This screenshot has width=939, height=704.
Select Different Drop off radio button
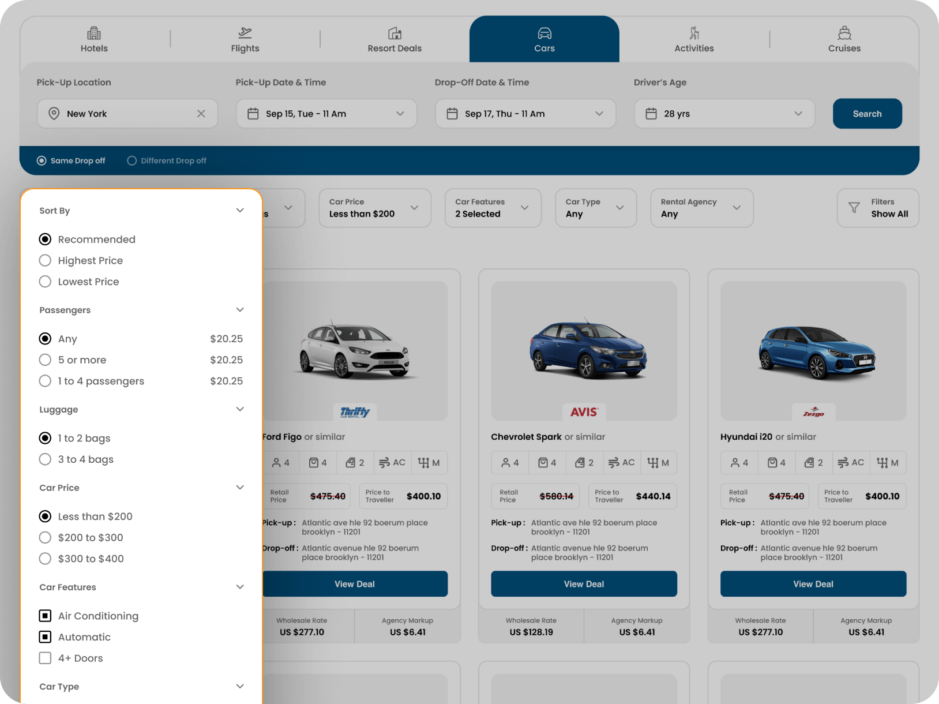click(132, 161)
